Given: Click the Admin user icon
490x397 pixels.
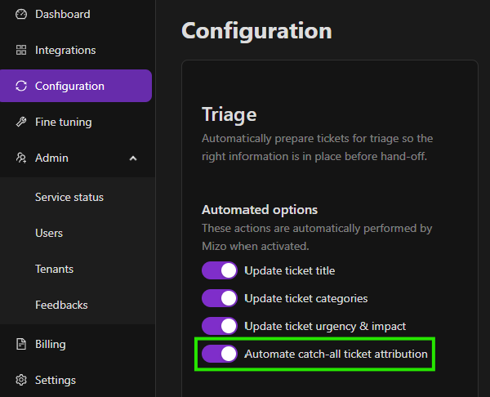Looking at the screenshot, I should pos(21,158).
